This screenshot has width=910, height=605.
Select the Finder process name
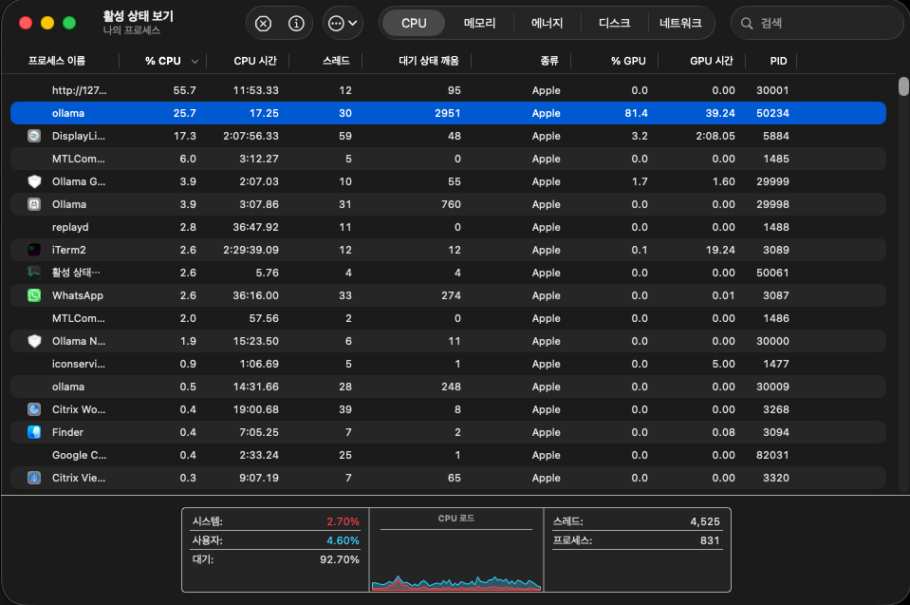(68, 432)
